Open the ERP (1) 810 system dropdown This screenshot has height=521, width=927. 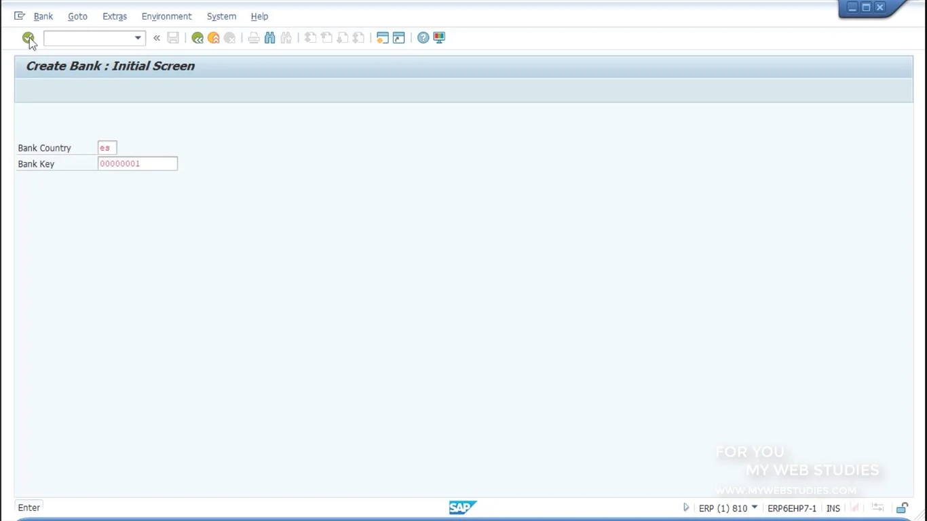tap(755, 507)
